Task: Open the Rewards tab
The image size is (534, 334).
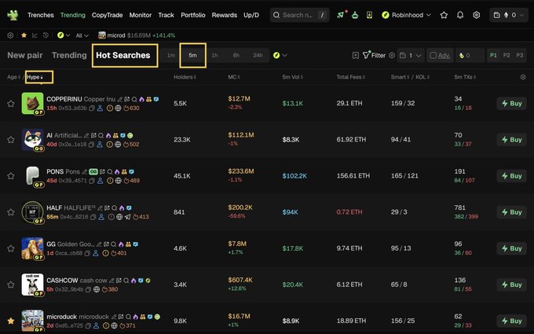Action: click(x=224, y=15)
